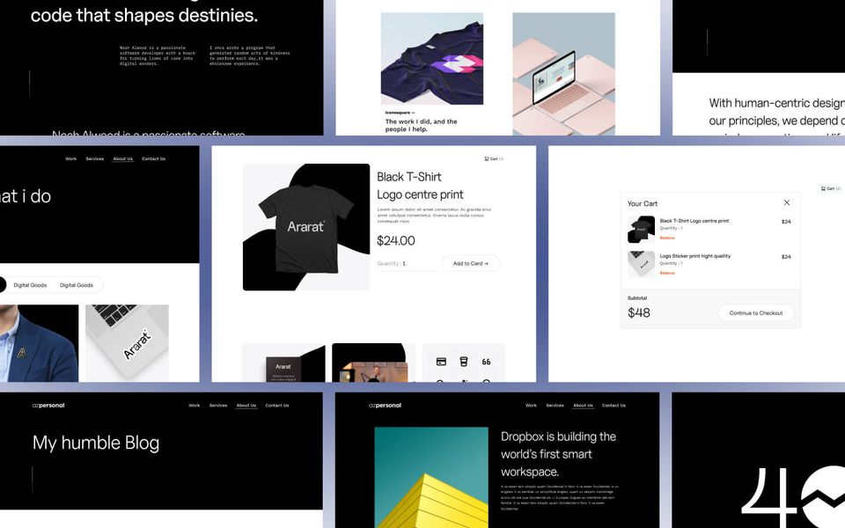Click the coffee cup icon in the product tile
Viewport: 845px width, 528px height.
464,362
